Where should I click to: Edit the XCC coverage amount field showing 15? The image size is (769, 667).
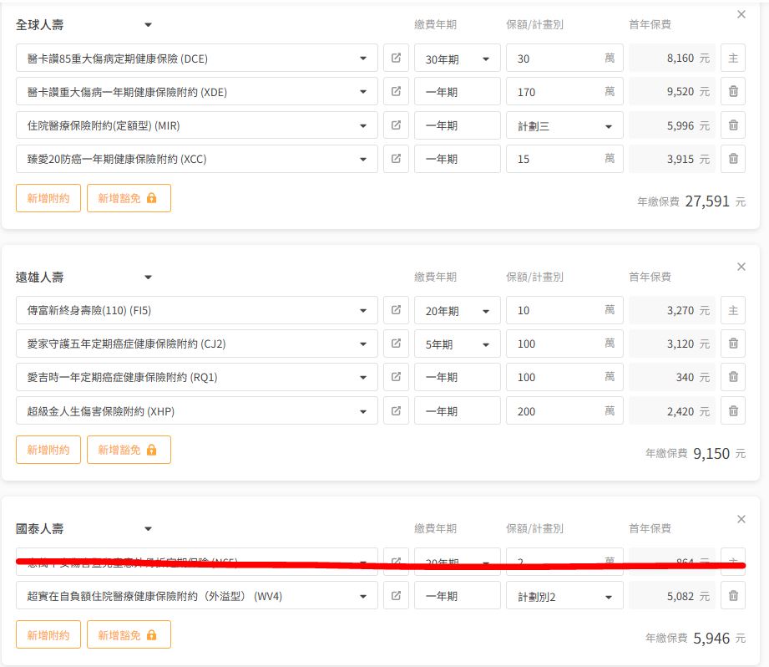564,159
